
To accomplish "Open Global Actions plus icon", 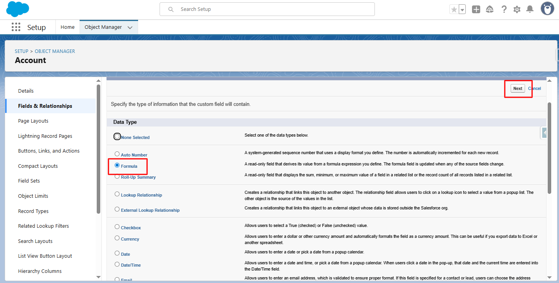I will pos(476,9).
